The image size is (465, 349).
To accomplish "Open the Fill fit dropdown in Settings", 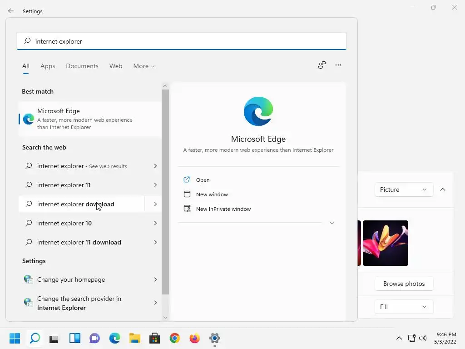I will point(404,307).
